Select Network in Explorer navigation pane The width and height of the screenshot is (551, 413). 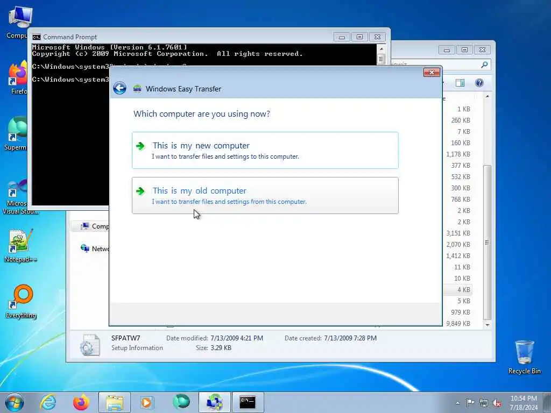[95, 248]
